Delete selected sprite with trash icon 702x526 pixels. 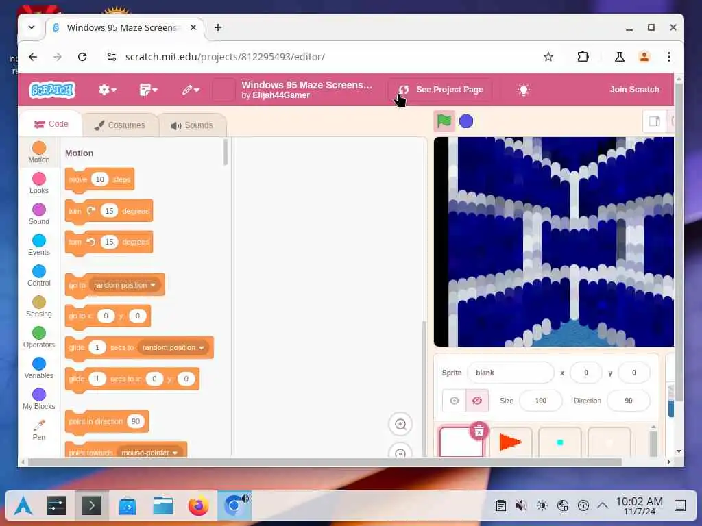click(479, 431)
